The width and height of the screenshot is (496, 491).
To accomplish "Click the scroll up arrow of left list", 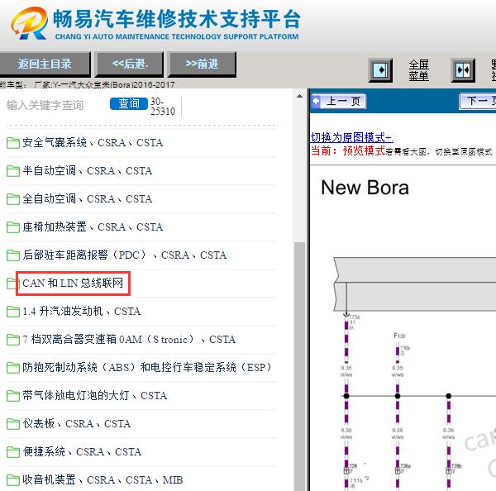I will (299, 96).
